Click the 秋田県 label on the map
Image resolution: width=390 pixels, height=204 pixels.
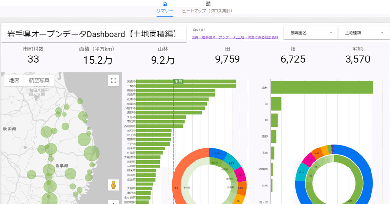coord(9,129)
